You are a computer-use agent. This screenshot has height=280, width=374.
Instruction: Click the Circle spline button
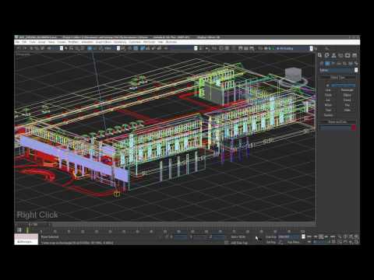click(x=328, y=95)
